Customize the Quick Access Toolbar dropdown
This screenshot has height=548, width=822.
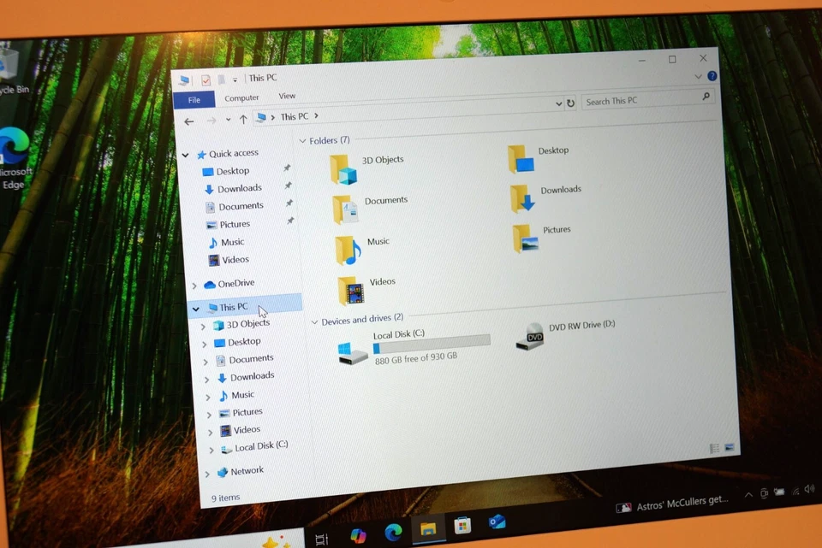click(233, 79)
